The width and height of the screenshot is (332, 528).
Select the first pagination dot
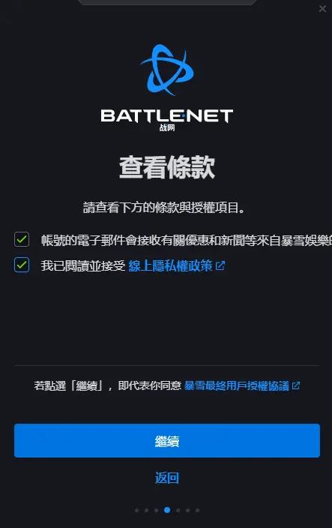click(136, 510)
